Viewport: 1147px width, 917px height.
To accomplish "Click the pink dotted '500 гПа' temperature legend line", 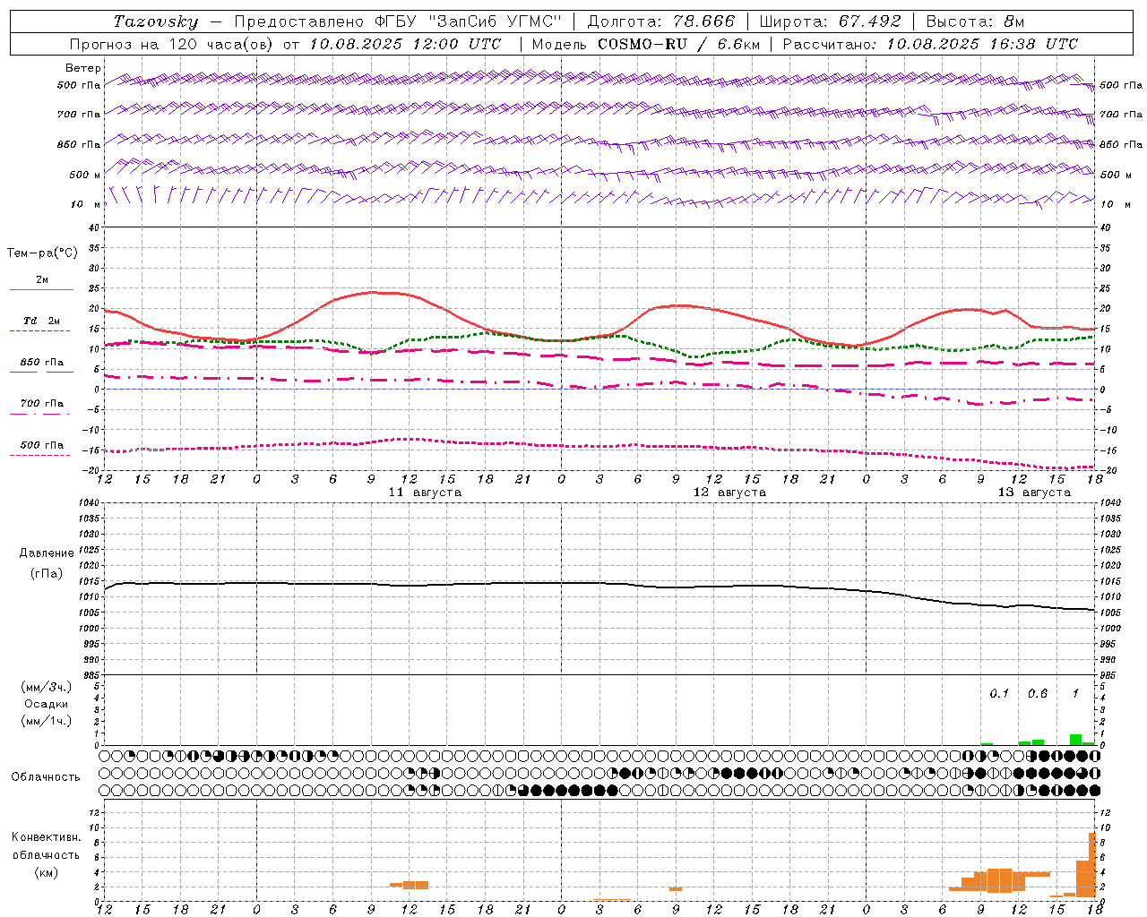I will tap(40, 455).
